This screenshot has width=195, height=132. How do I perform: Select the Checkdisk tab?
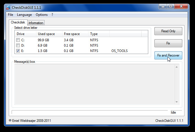[x=18, y=22]
